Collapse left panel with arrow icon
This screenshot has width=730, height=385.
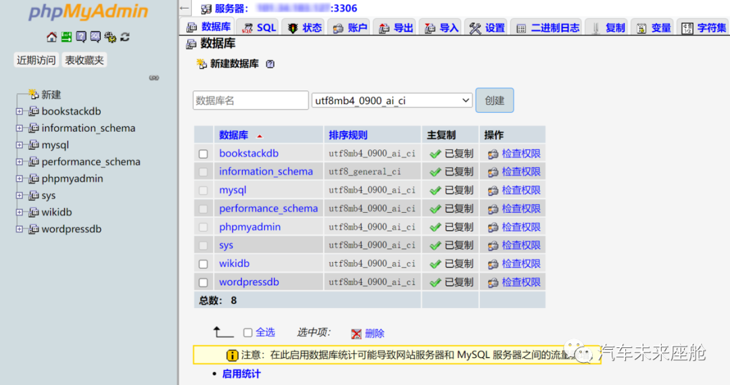point(185,8)
